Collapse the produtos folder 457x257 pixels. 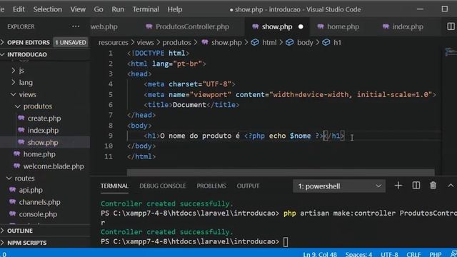pos(17,106)
